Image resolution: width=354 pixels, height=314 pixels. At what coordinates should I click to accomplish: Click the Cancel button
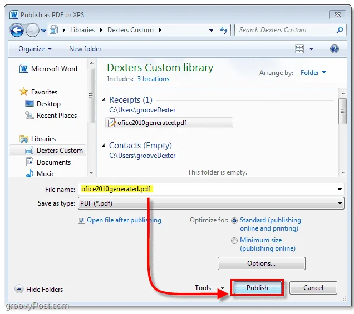tap(313, 288)
